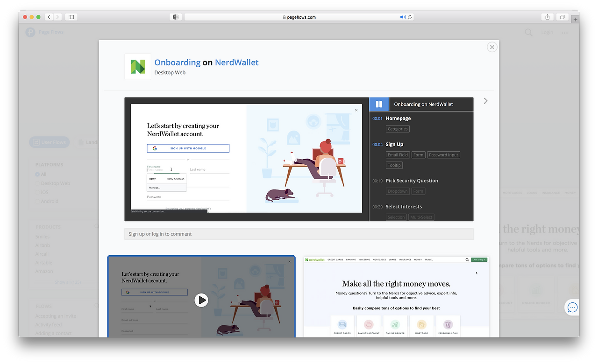Screen dimensions: 598x364
Task: Choose Airbnb in the Products list
Action: pos(43,245)
